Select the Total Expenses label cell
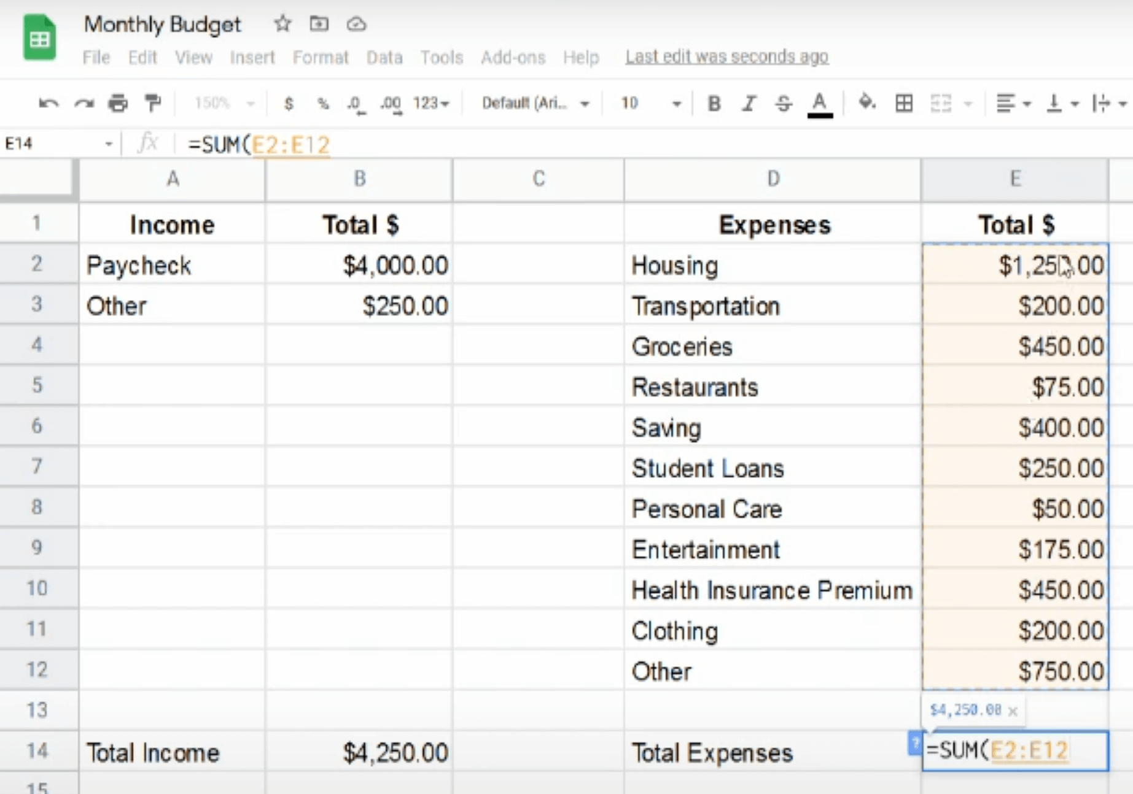This screenshot has height=794, width=1133. click(773, 752)
